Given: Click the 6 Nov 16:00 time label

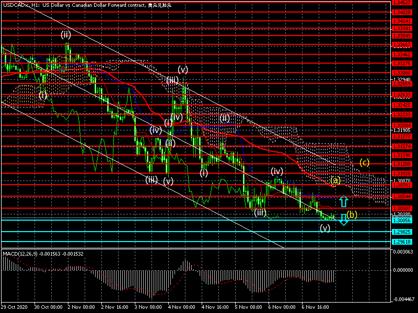Looking at the screenshot, I should [316, 307].
